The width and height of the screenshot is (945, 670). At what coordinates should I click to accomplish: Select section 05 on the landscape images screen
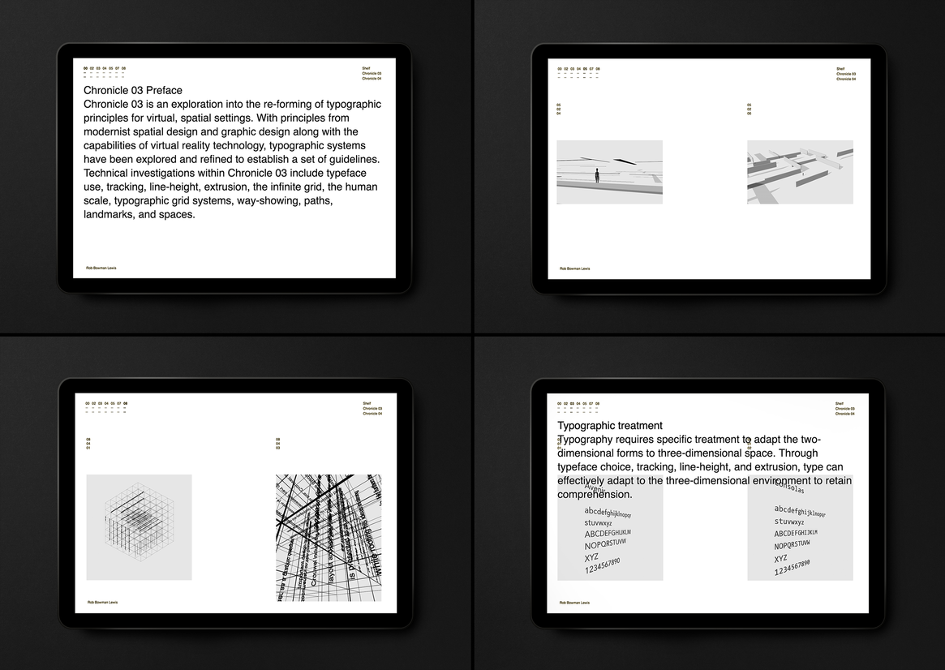point(585,69)
